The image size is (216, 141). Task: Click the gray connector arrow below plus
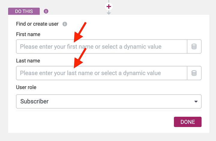point(109,13)
